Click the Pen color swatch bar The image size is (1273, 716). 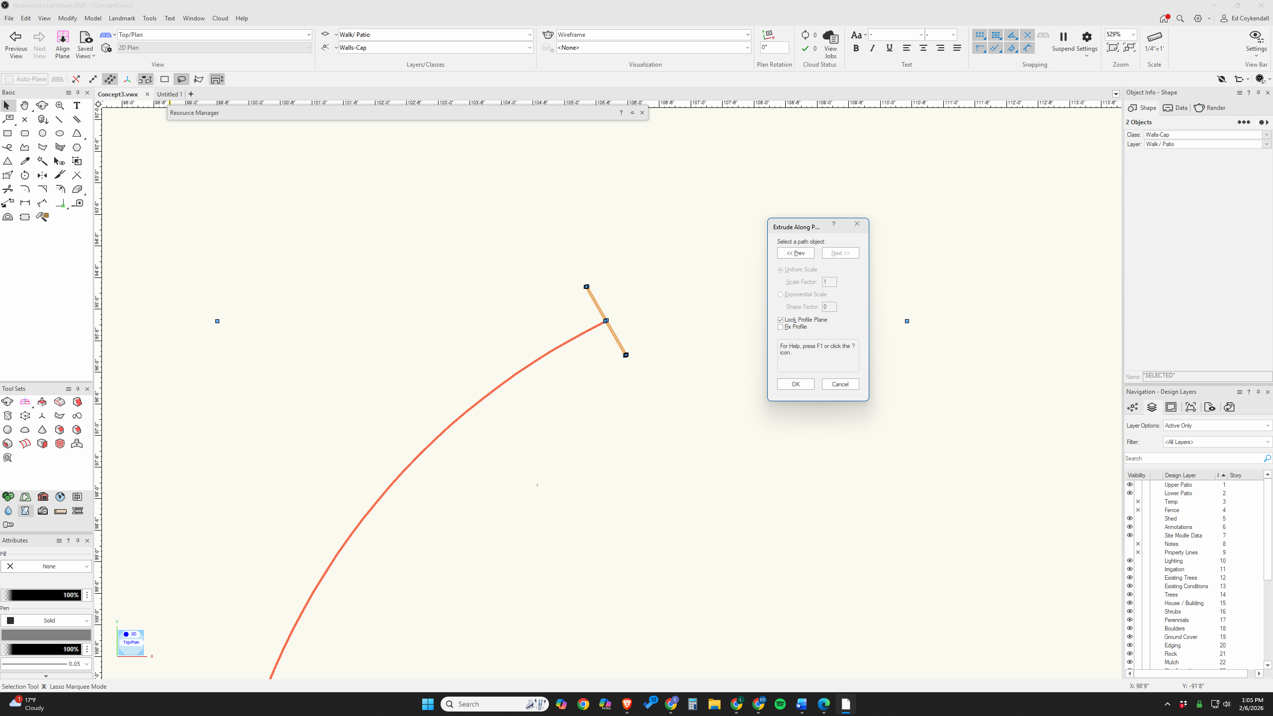tap(46, 635)
